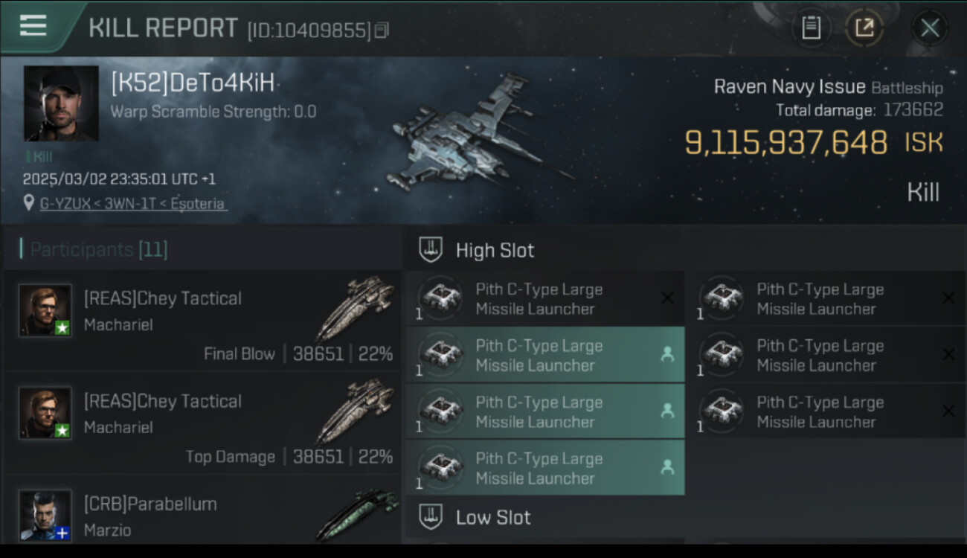Toggle X mark on top right launcher

click(948, 298)
